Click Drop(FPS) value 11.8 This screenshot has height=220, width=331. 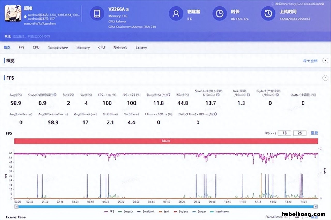click(x=159, y=103)
